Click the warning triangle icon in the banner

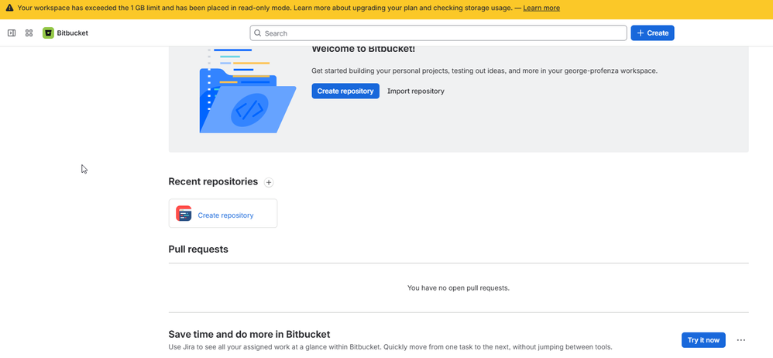tap(9, 8)
